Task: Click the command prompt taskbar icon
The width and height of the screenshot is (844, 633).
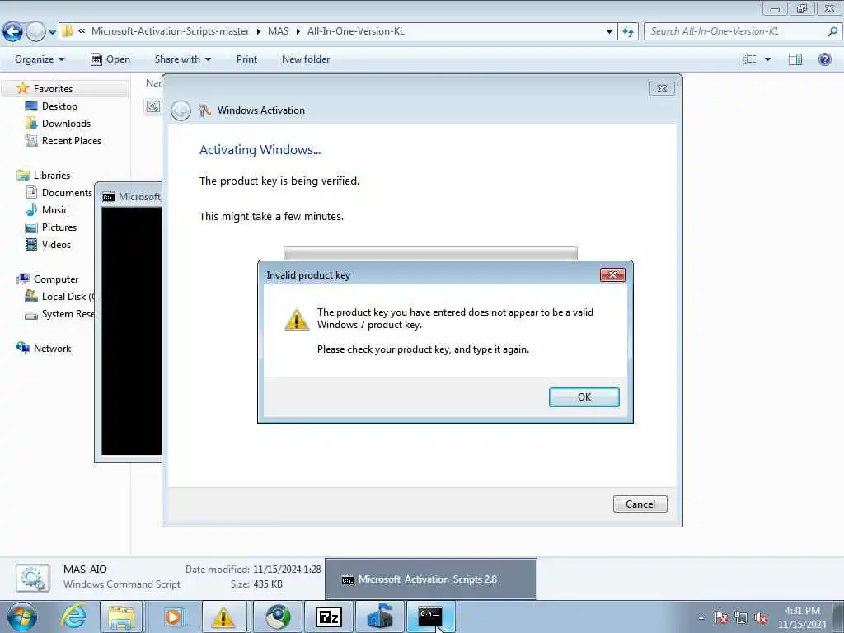Action: point(430,617)
